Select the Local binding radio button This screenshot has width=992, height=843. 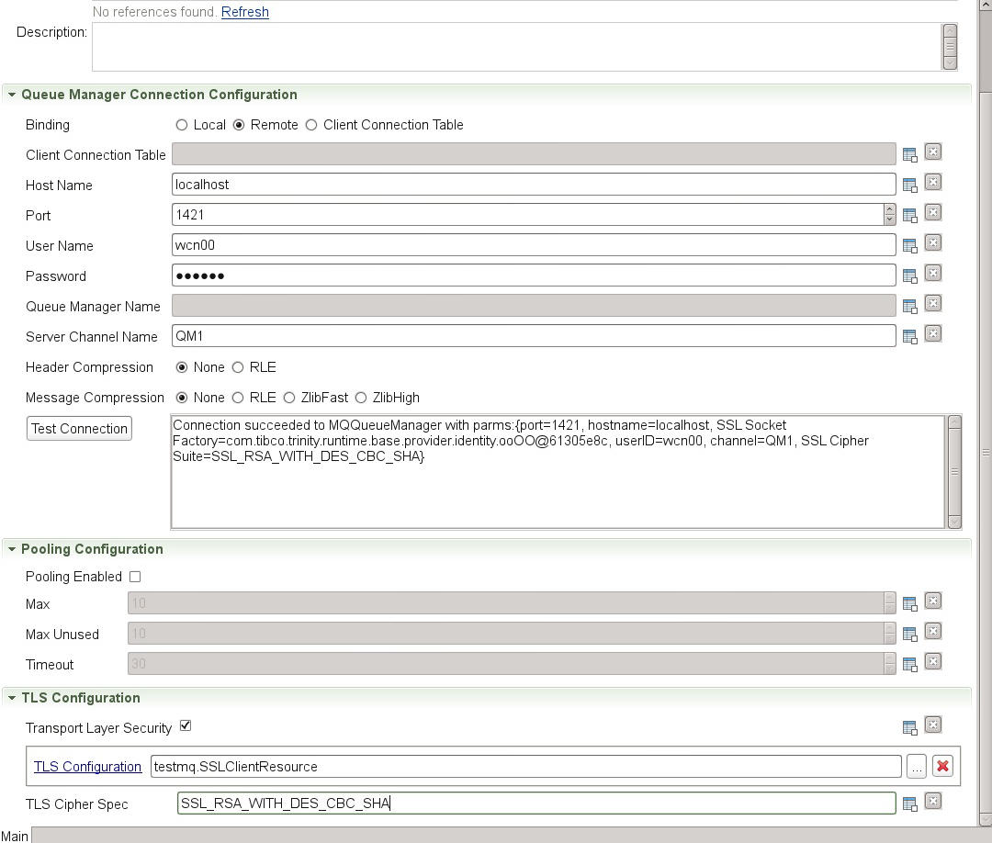coord(182,125)
